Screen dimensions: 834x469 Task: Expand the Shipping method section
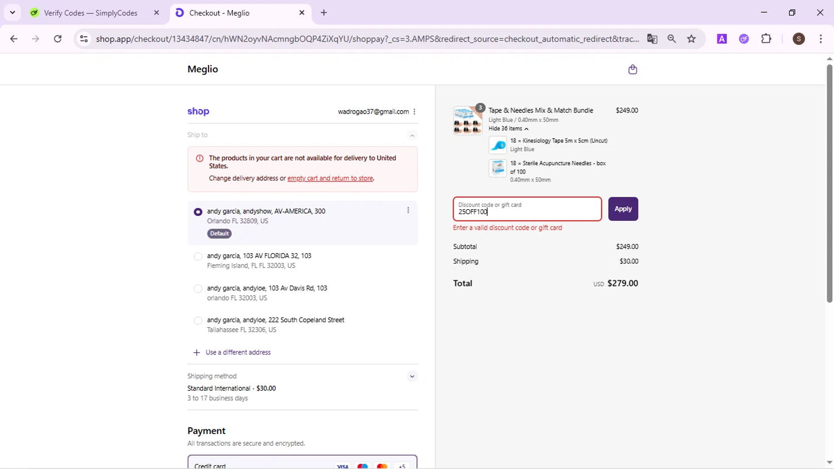[x=412, y=377]
